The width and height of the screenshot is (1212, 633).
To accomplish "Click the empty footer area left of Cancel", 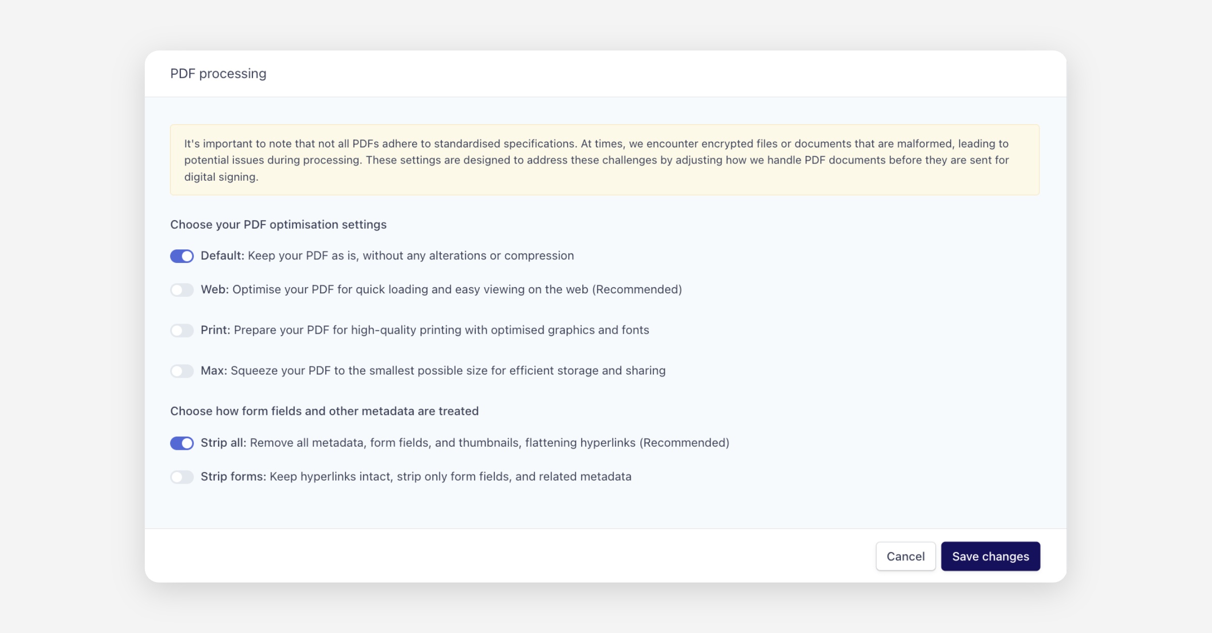I will 505,556.
